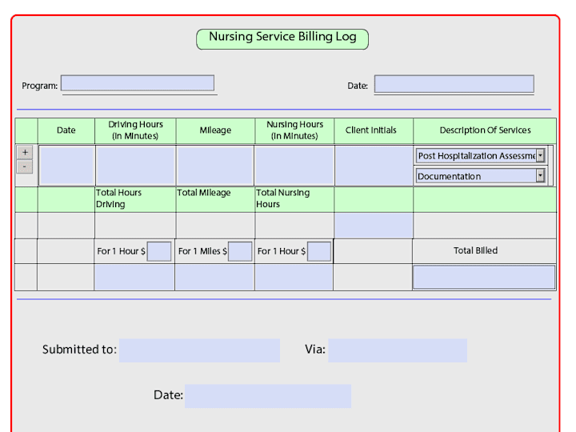Open the Documentation dropdown

pyautogui.click(x=540, y=176)
